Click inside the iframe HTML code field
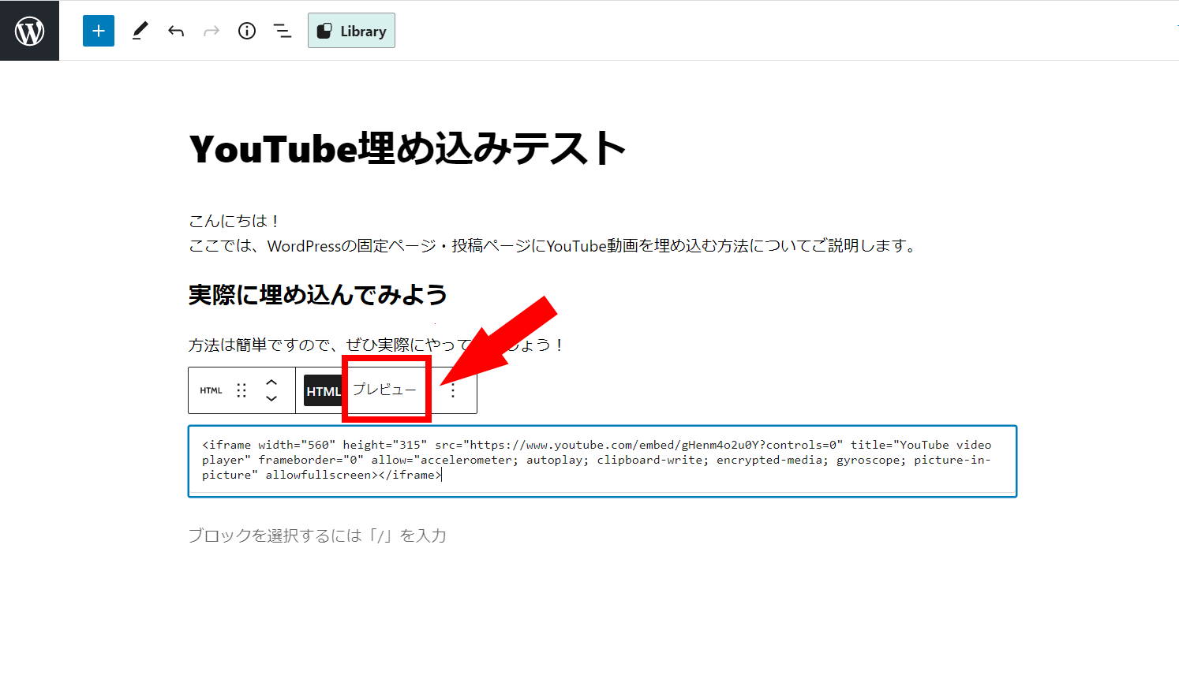 (602, 461)
